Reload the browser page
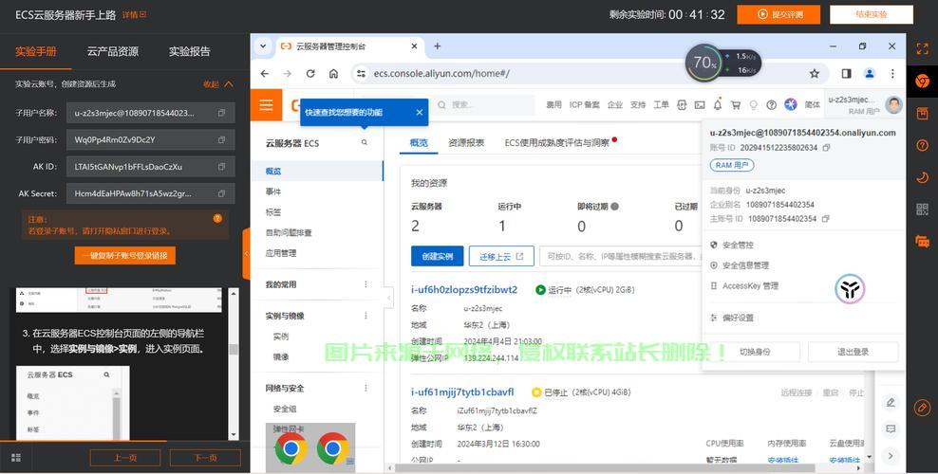 310,73
